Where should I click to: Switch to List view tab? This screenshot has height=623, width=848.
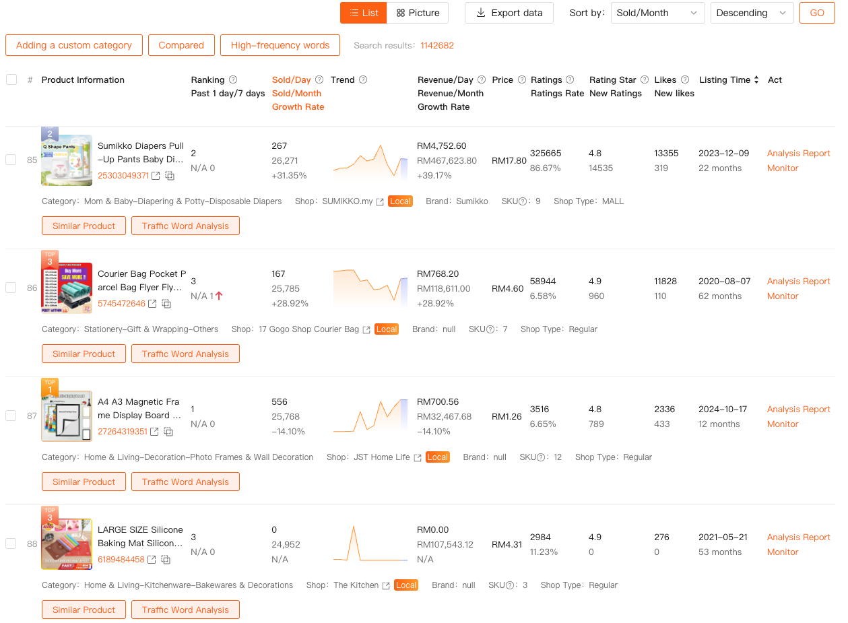364,13
